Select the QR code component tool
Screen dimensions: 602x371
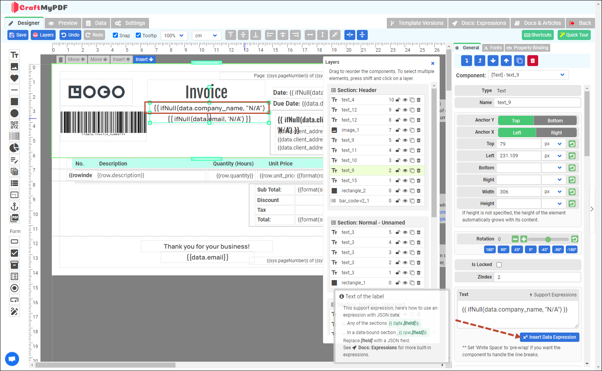(x=14, y=125)
